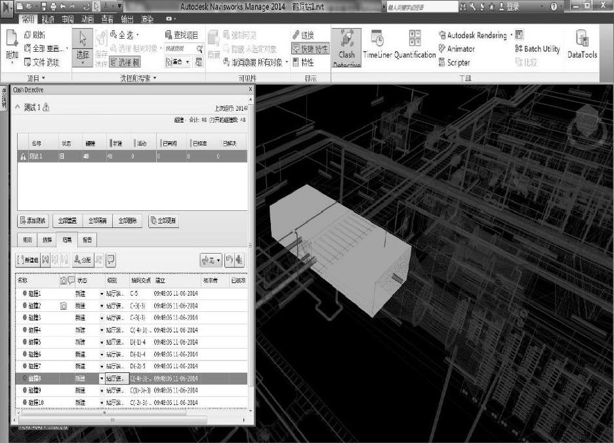Click the 全部删除 (Delete All) button
The image size is (614, 443).
pos(128,221)
